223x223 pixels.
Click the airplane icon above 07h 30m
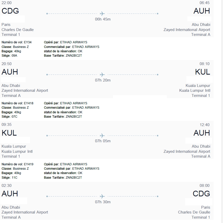(103, 196)
